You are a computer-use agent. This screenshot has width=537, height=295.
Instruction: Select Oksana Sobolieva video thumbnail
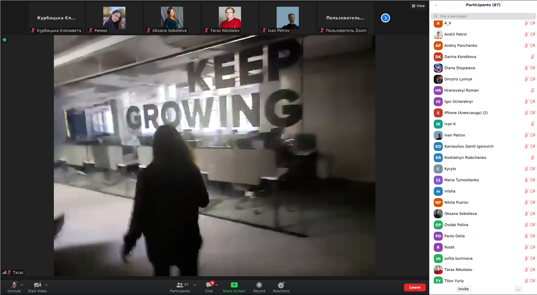(x=172, y=18)
